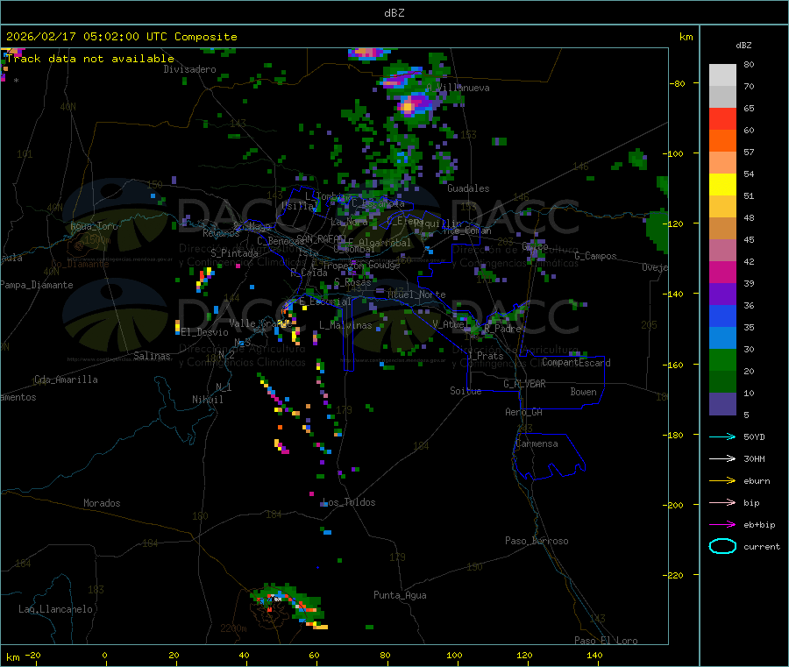The height and width of the screenshot is (667, 789).
Task: Click the pink bip arrow icon
Action: click(x=722, y=502)
